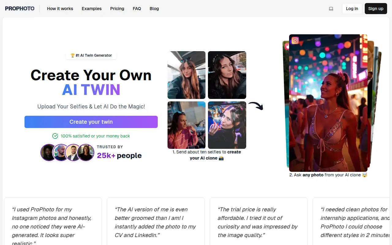Screen dimensions: 392x245
Task: Toggle the theme icon near Log In
Action: [x=331, y=9]
